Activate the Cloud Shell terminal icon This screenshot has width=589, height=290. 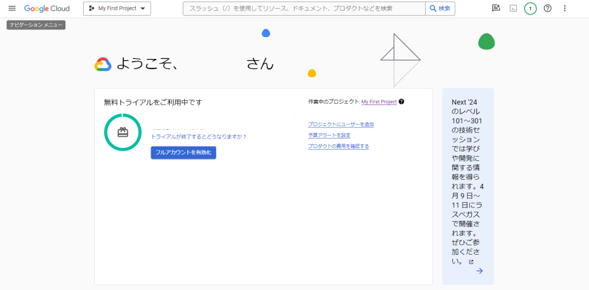(513, 8)
